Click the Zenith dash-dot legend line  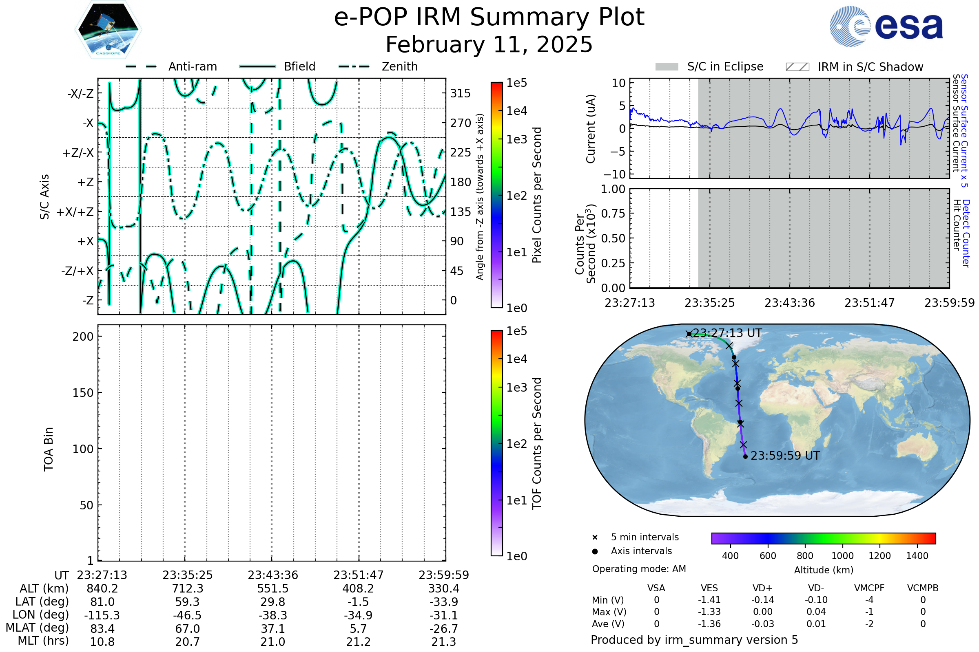pos(354,66)
